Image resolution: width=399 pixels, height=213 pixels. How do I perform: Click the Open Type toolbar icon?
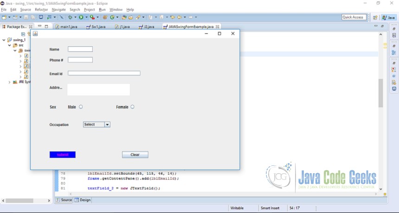click(x=124, y=17)
